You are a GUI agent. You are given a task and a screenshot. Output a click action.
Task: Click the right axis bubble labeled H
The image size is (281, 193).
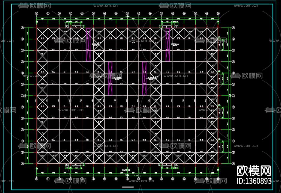233,85
